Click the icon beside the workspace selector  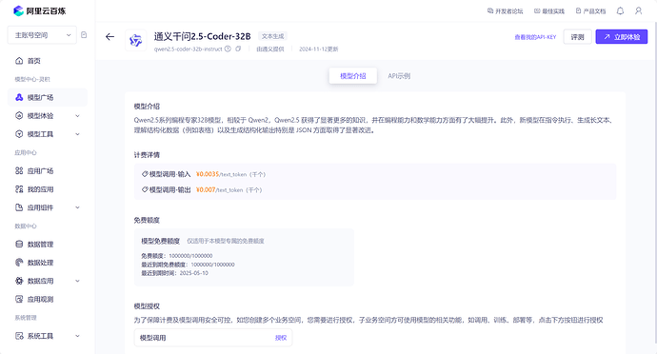click(x=84, y=35)
